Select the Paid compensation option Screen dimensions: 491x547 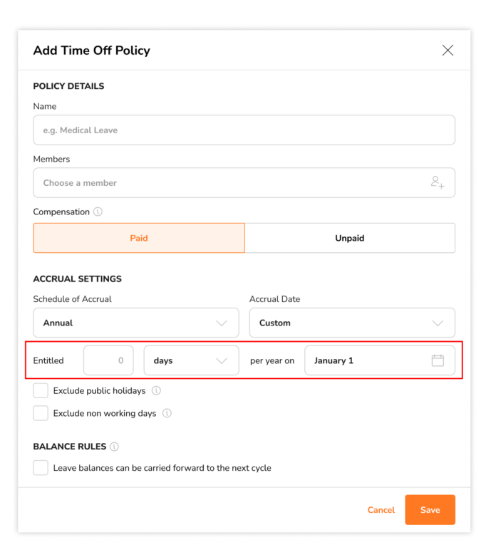pyautogui.click(x=139, y=238)
